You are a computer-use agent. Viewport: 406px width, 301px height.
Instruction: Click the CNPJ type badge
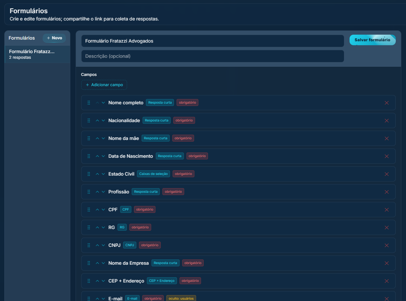[x=130, y=245]
